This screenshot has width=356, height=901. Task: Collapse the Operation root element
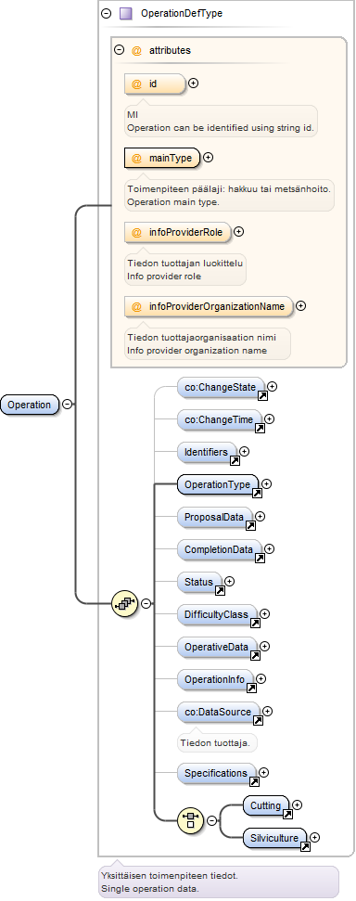67,405
